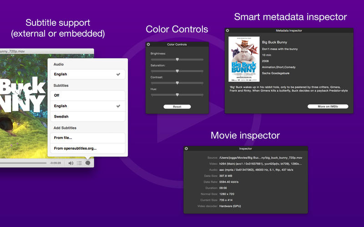This screenshot has width=364, height=227.
Task: Click the 'Don't mess with the bunny' tagline
Action: pos(280,49)
